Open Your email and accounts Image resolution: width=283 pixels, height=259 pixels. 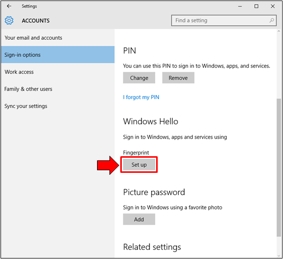pos(58,38)
